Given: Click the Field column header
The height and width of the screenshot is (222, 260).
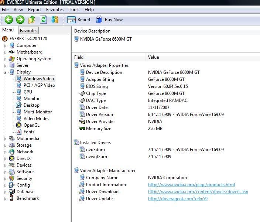Looking at the screenshot, I should [109, 57].
